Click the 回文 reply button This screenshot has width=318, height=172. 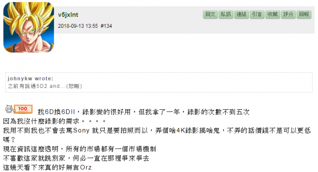(x=210, y=15)
